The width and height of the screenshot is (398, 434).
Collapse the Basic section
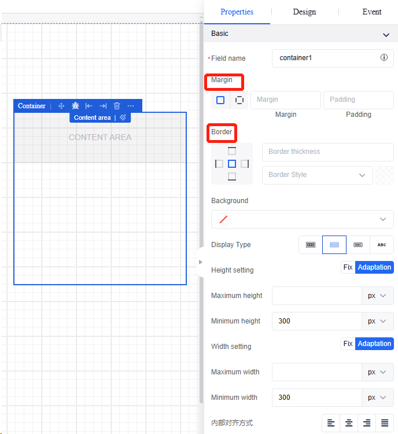[x=386, y=35]
